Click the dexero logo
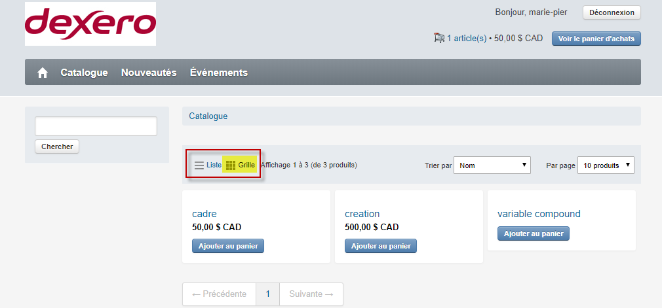Viewport: 662px width, 308px height. click(90, 24)
